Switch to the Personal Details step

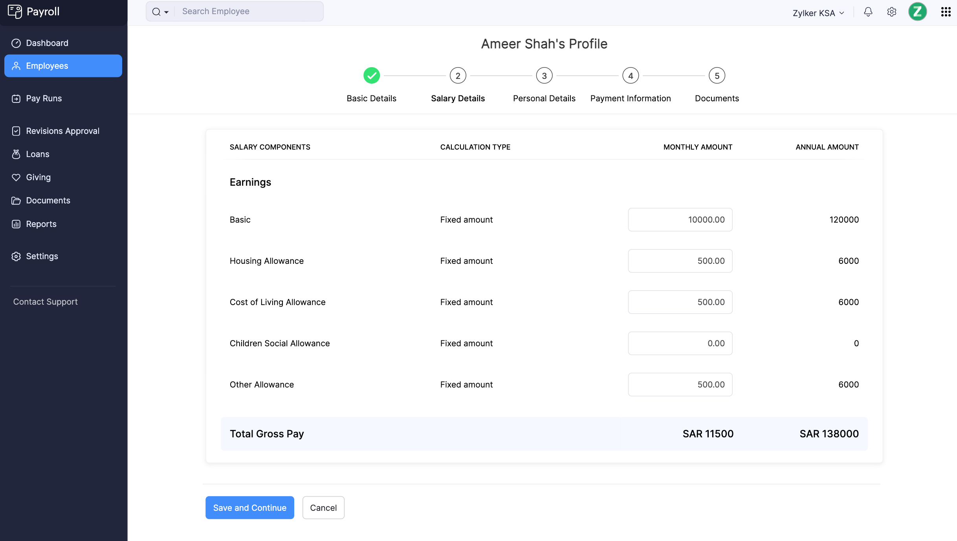[x=544, y=75]
